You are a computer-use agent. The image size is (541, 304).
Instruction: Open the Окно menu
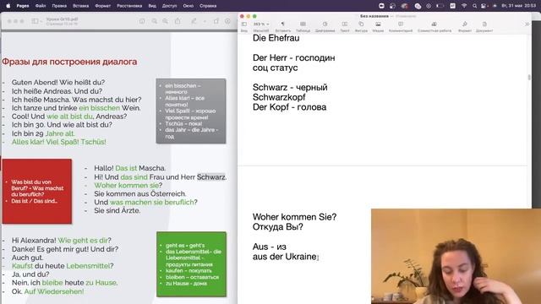(x=188, y=6)
